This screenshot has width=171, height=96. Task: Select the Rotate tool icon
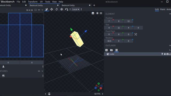[57, 9]
